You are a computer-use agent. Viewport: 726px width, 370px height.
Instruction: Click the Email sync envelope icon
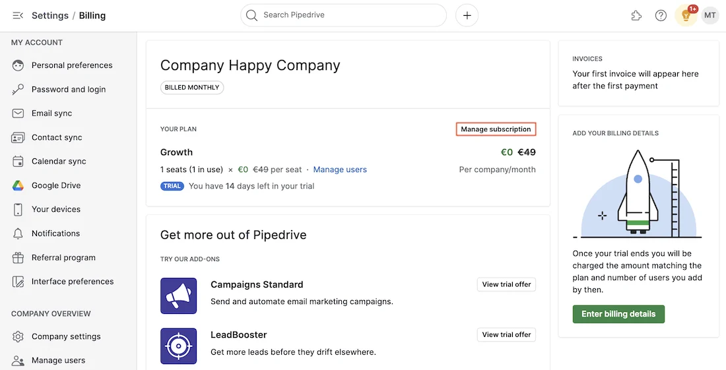tap(18, 113)
